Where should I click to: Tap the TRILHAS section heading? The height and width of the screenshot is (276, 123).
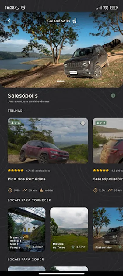click(15, 111)
